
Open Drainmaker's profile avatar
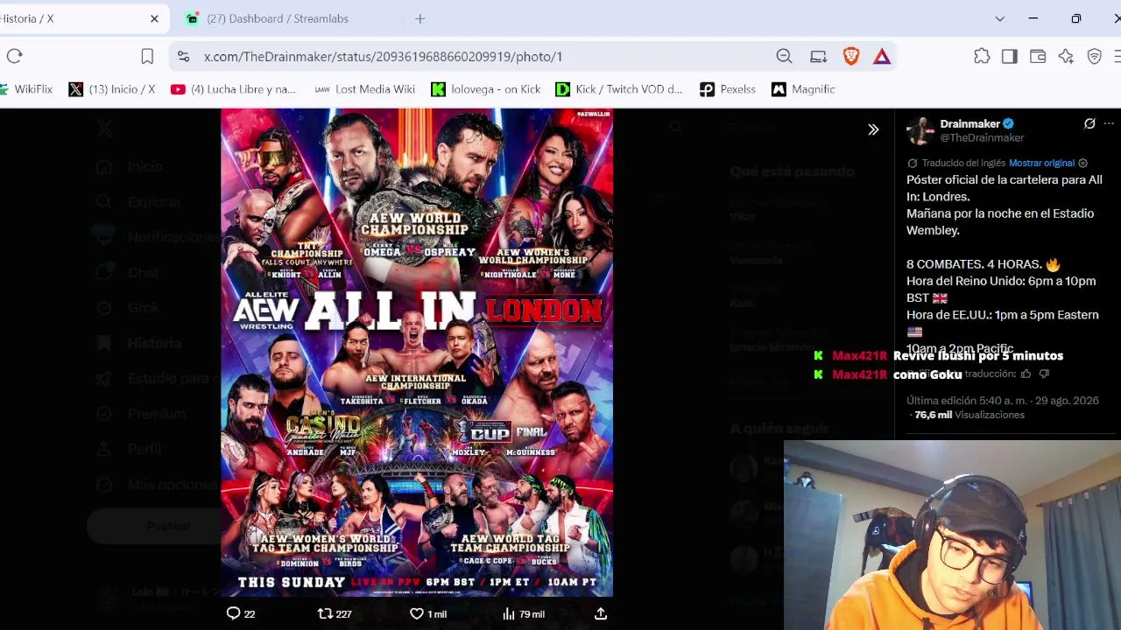click(x=920, y=130)
